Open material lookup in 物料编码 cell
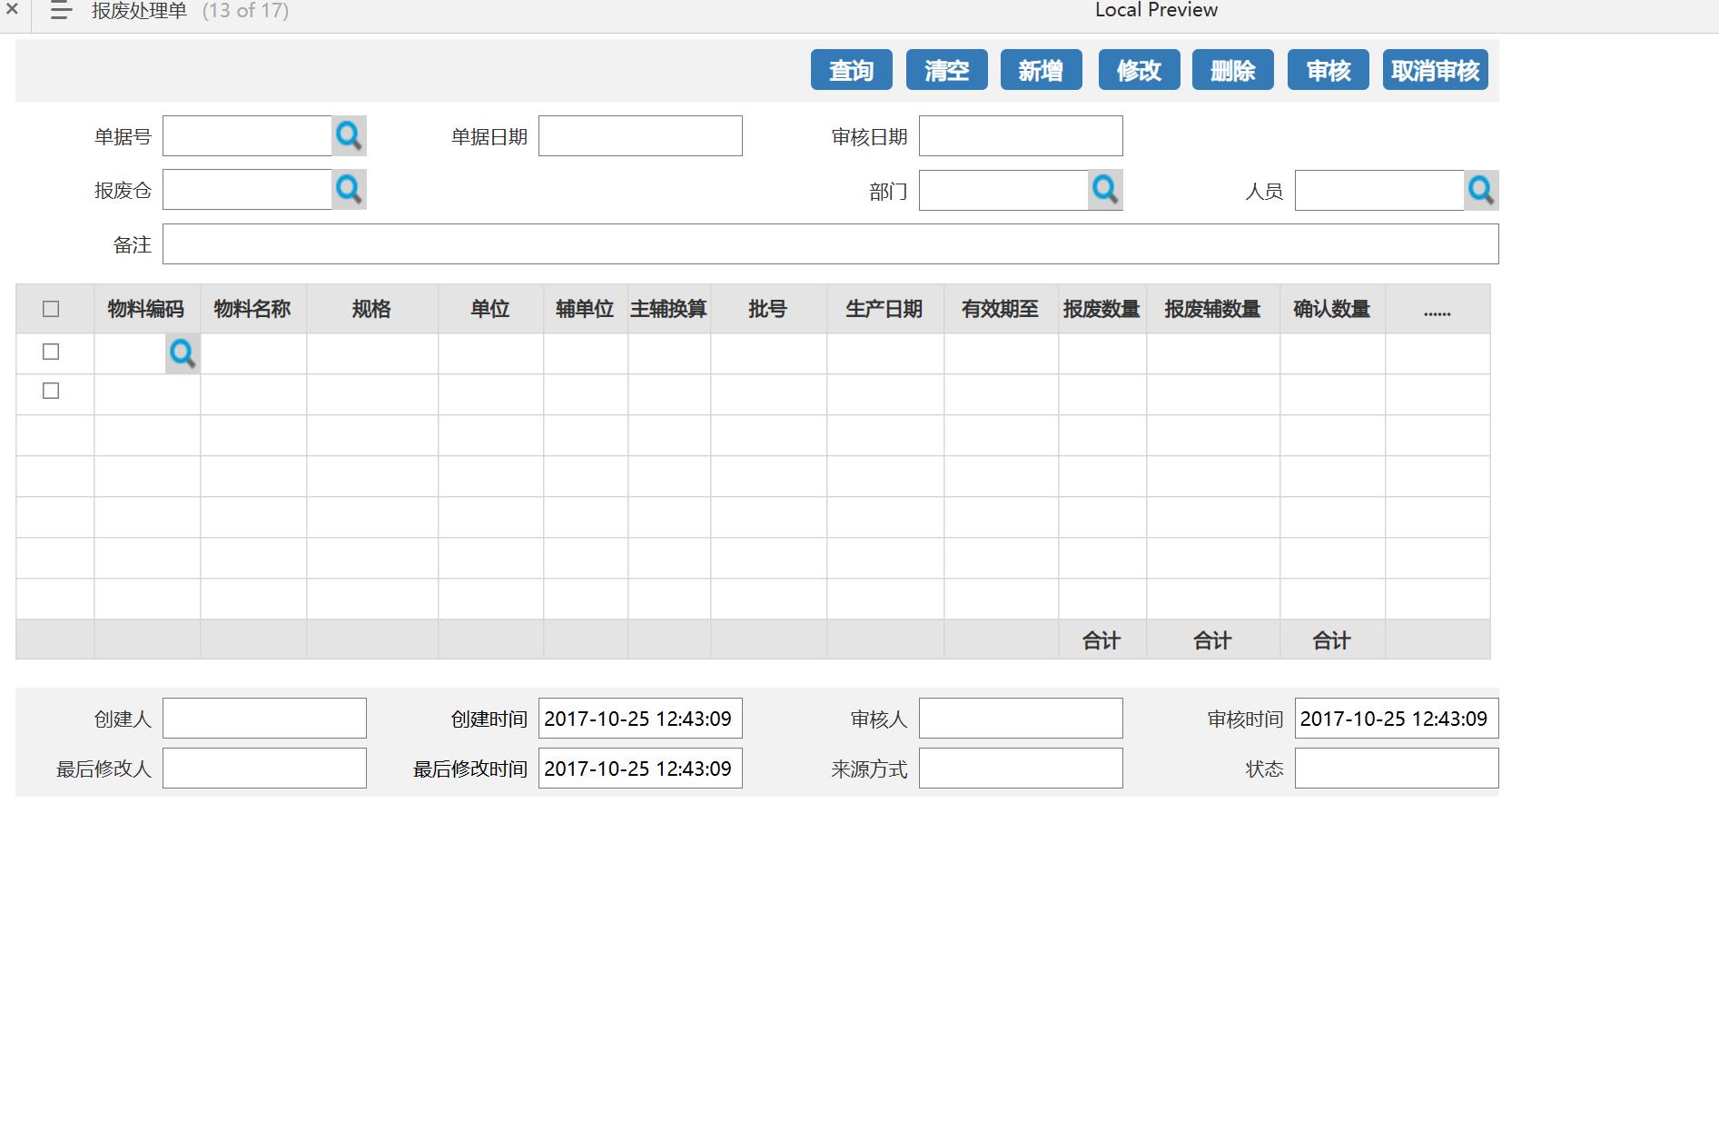 [183, 354]
